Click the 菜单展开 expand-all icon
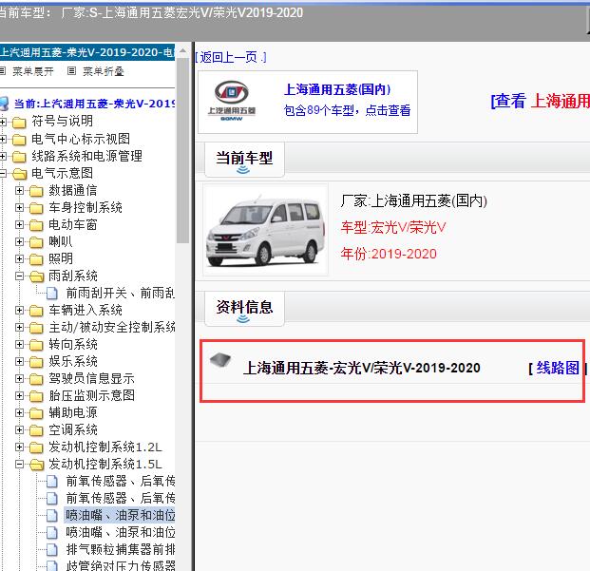Screen dimensions: 590x571 (2, 70)
